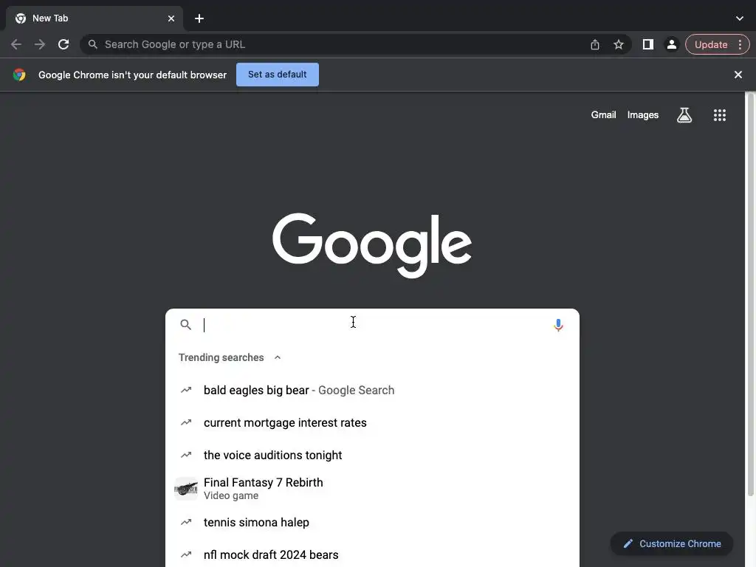The height and width of the screenshot is (567, 756).
Task: Click the pencil icon in Customize Chrome
Action: pyautogui.click(x=628, y=544)
